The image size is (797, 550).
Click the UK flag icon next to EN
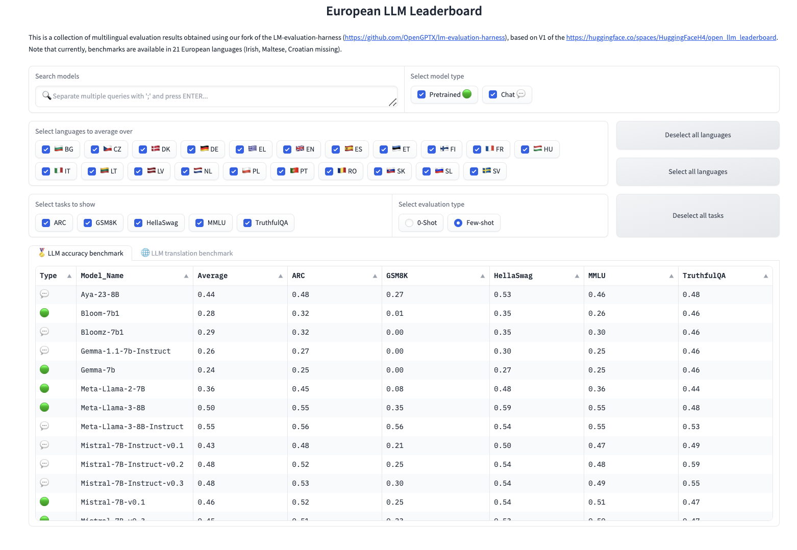tap(300, 149)
